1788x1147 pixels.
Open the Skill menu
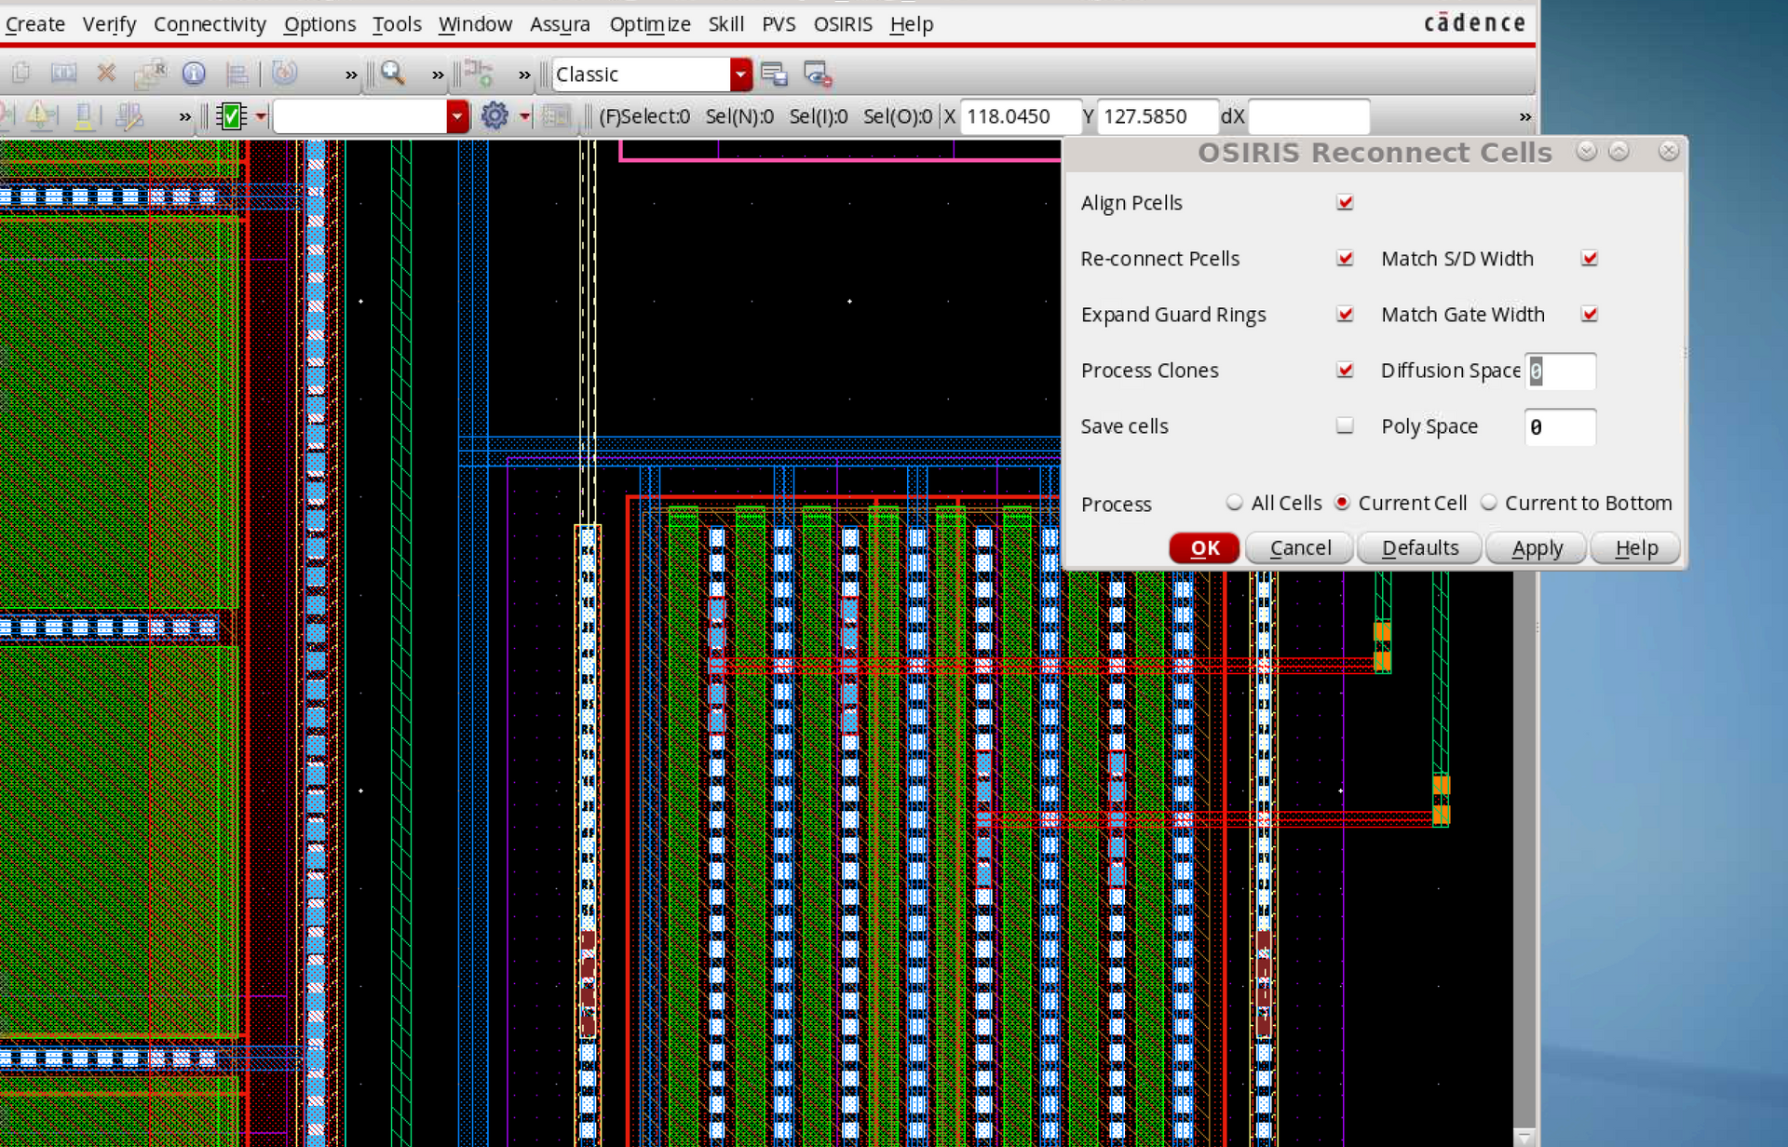(x=725, y=24)
